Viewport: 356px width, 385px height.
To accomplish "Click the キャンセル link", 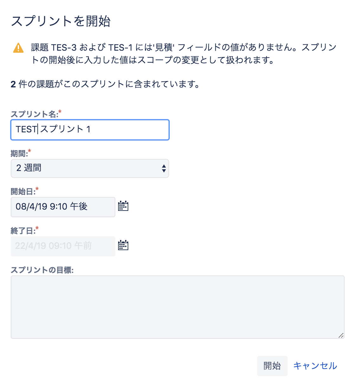I will (315, 366).
